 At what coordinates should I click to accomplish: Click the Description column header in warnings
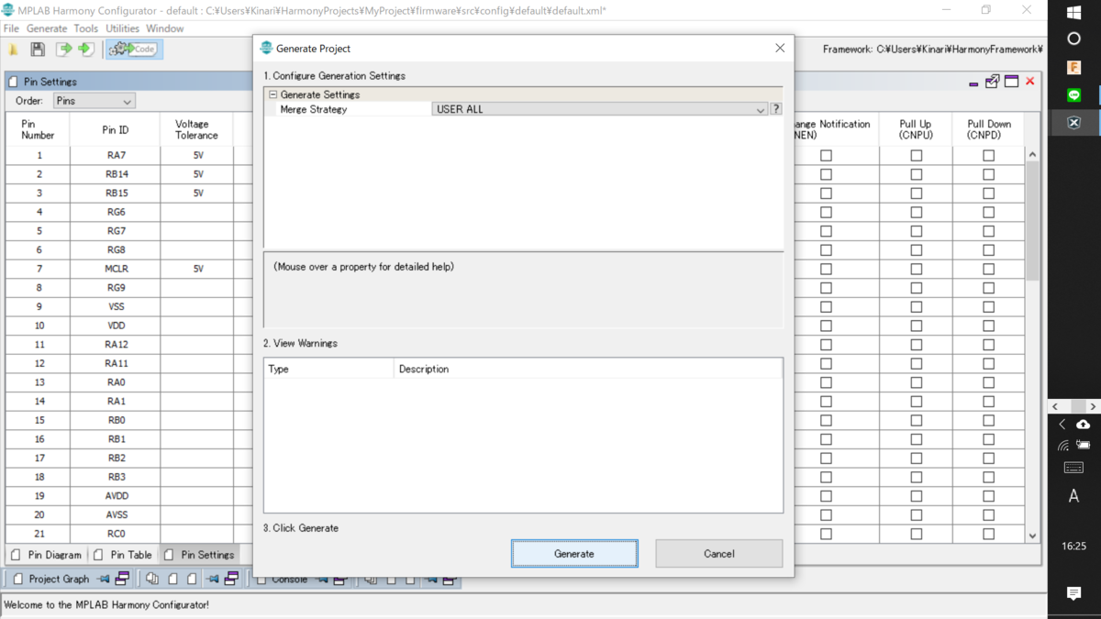coord(588,369)
